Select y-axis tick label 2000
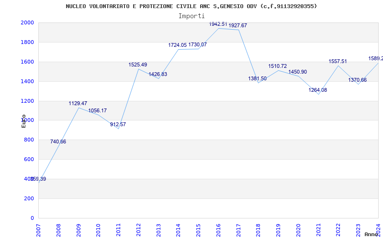383x239 pixels. click(27, 22)
